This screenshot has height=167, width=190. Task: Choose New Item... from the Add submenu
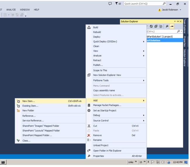(50, 101)
